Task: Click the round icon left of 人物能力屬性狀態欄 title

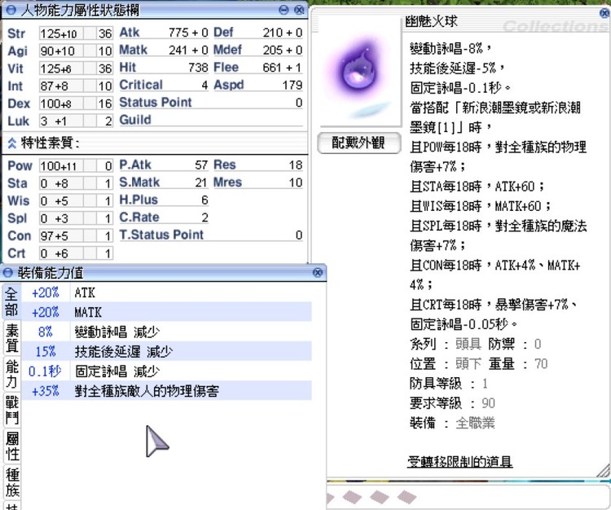Action: pyautogui.click(x=11, y=10)
